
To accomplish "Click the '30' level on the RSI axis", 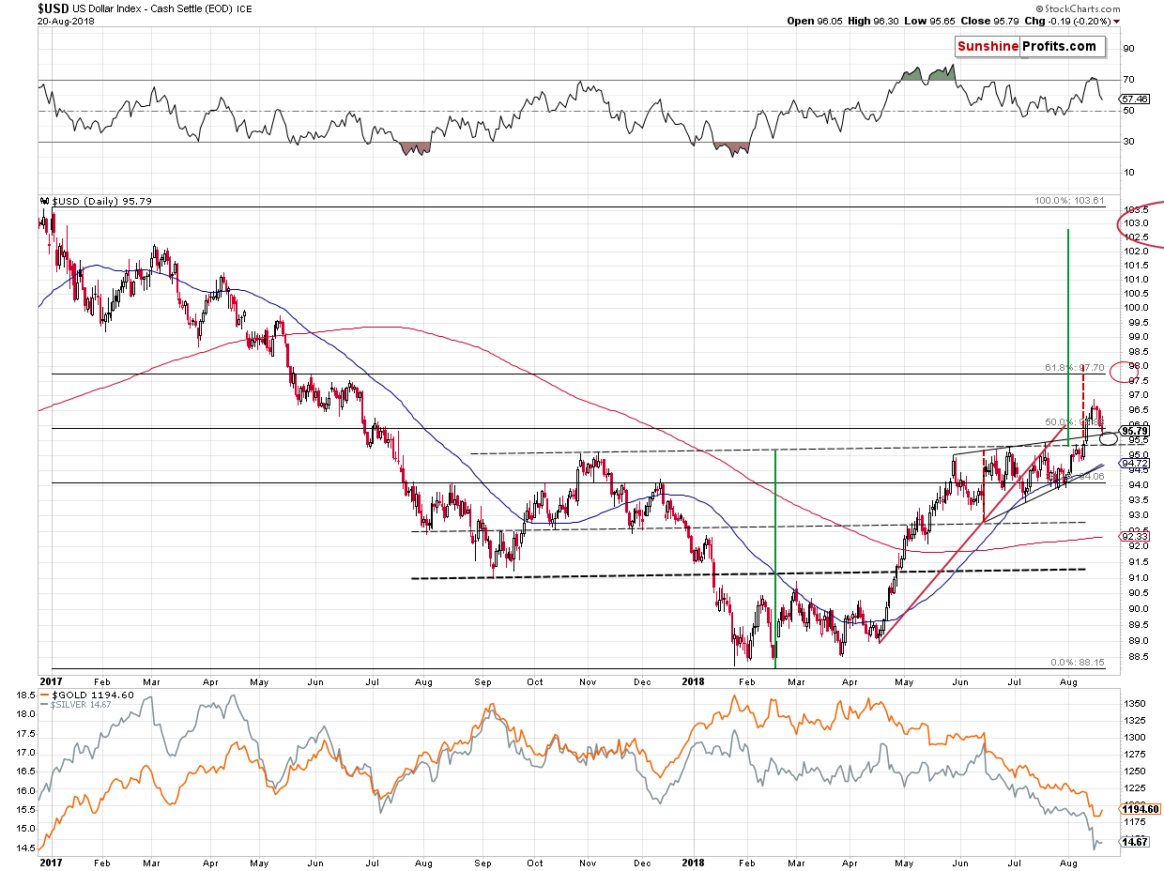I will point(1128,142).
